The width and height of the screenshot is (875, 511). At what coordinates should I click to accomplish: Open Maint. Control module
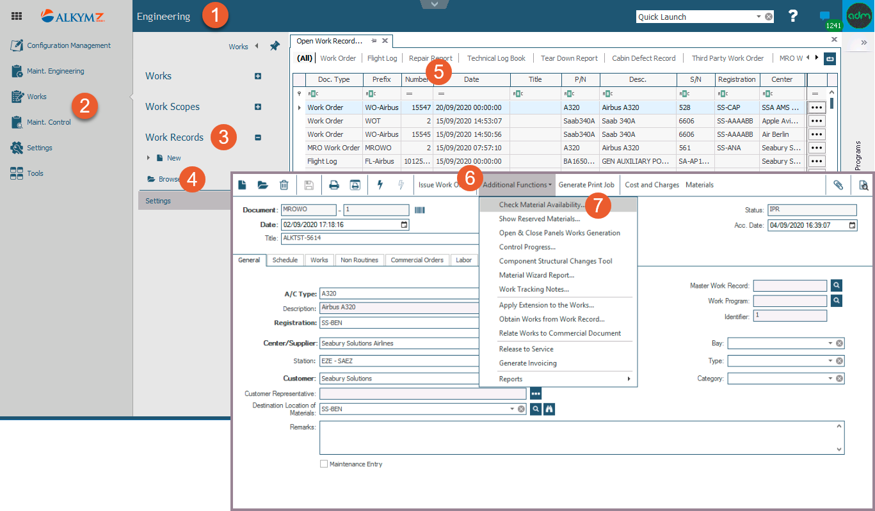coord(42,122)
